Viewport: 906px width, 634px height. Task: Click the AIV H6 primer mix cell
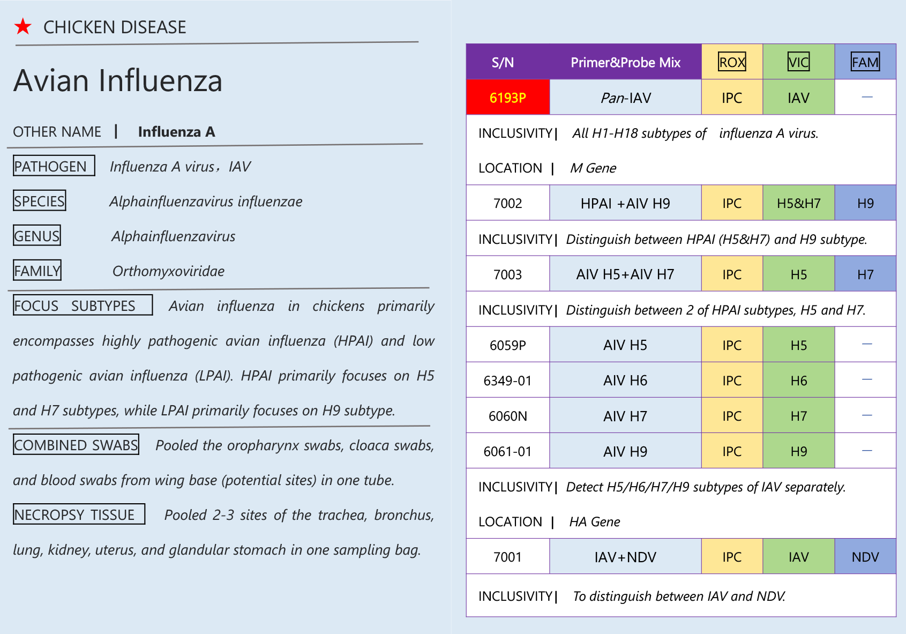coord(625,381)
